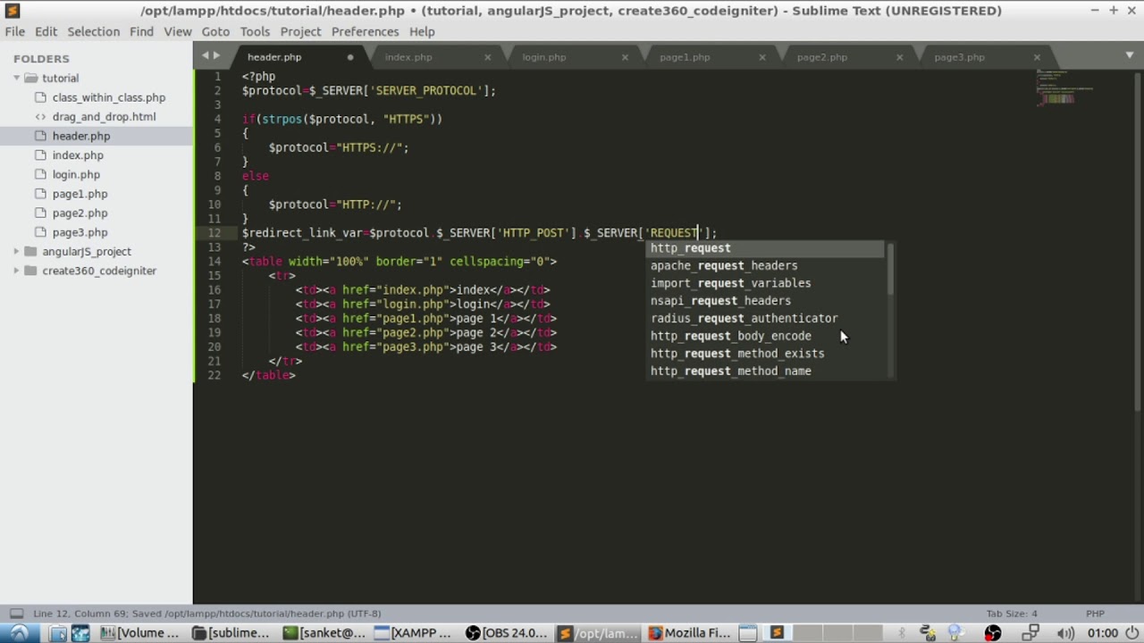
Task: Open the Preferences menu
Action: 365,31
